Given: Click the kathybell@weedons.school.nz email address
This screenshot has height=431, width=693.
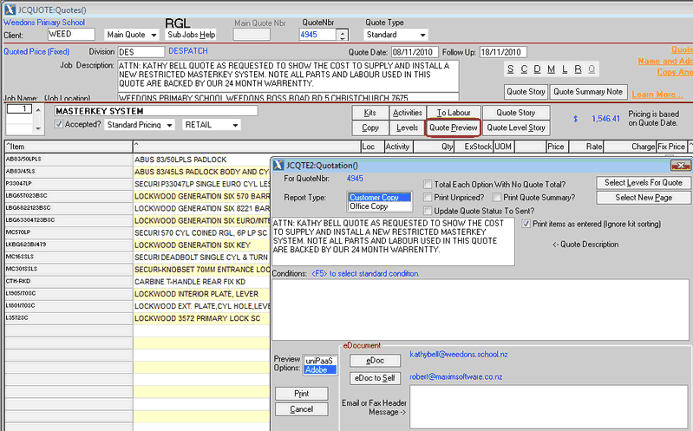Looking at the screenshot, I should (x=458, y=355).
